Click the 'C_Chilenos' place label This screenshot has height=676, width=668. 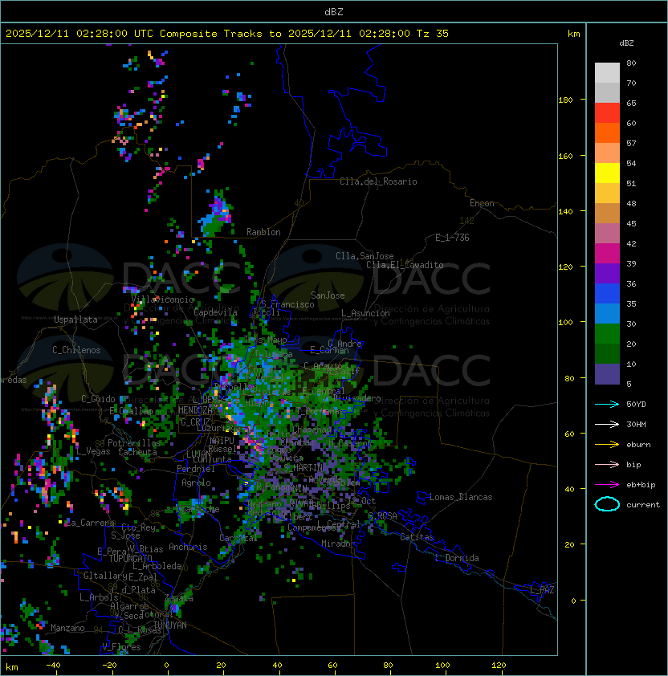coord(76,350)
